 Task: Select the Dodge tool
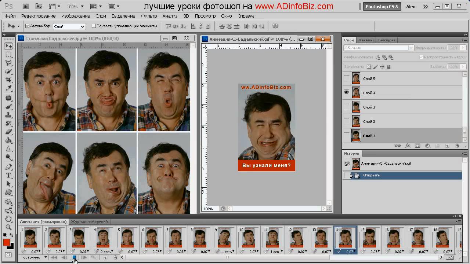coord(9,157)
